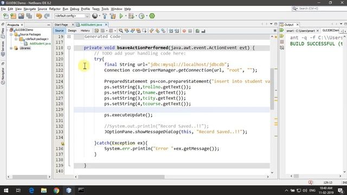
Task: Collapse the bsaveActionPerformed method fold
Action: click(69, 48)
